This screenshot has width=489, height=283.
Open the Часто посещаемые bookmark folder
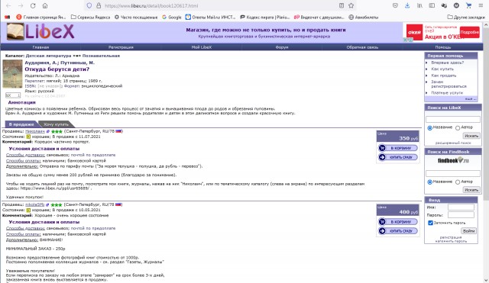coord(136,17)
